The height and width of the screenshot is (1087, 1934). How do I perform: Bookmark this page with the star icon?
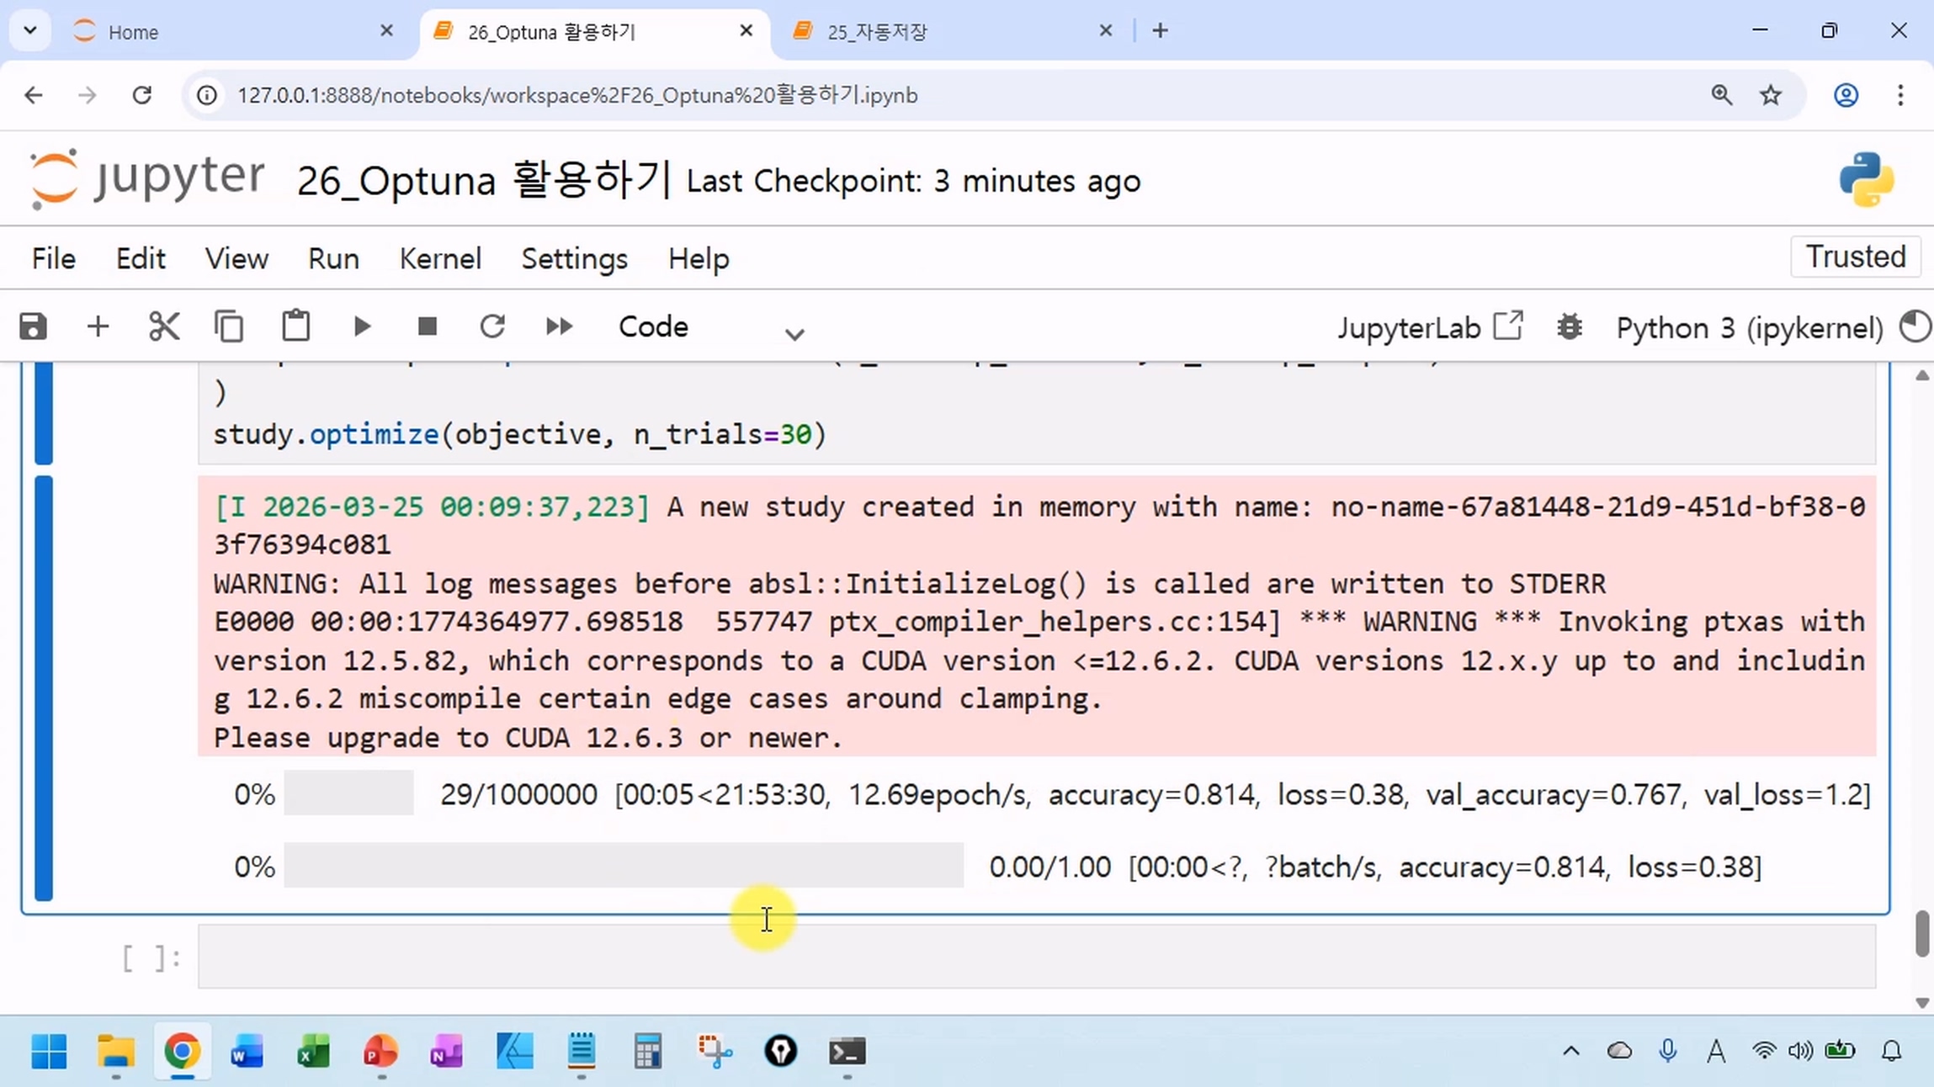[x=1770, y=95]
